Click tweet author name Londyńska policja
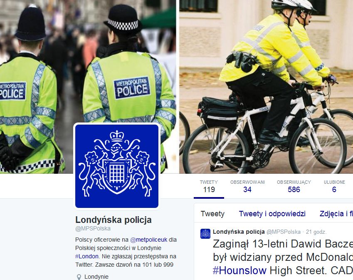This screenshot has height=280, width=353. click(239, 232)
